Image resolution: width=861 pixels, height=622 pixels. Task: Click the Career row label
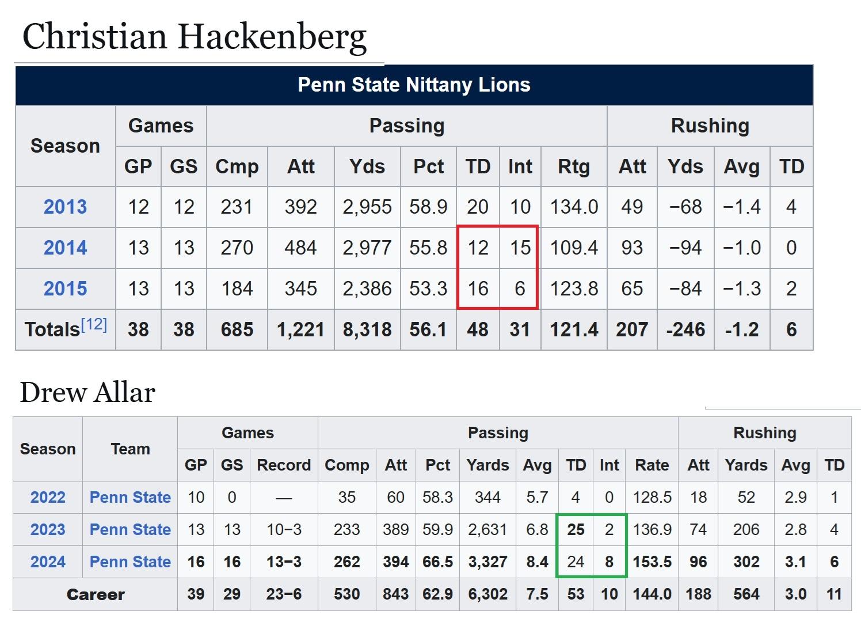pos(95,594)
